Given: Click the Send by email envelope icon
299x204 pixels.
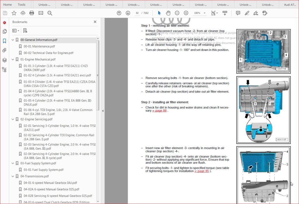Looking at the screenshot, I should (x=41, y=13).
